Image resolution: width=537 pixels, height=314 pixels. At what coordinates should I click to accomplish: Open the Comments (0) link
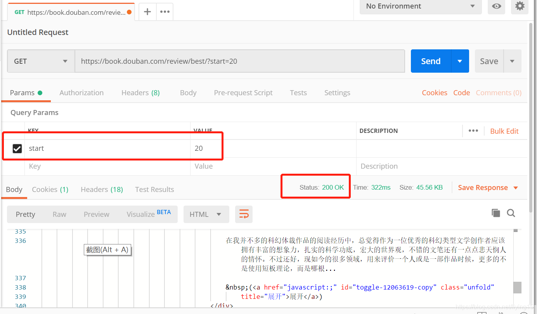point(499,92)
